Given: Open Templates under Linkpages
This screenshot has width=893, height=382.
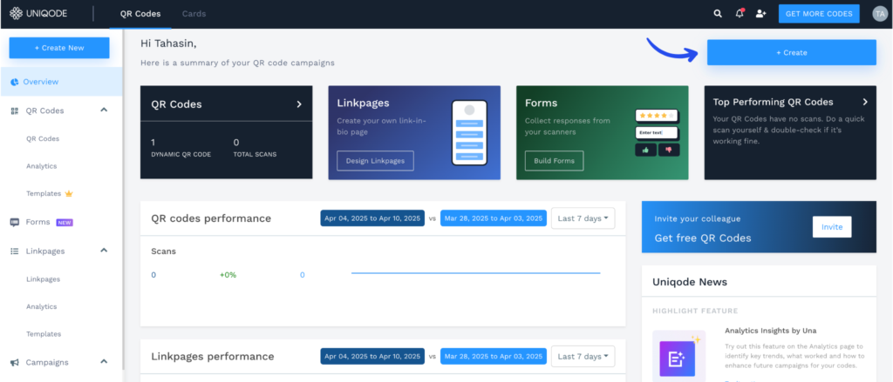Looking at the screenshot, I should [x=44, y=334].
